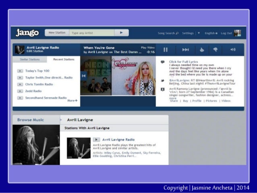Click the New Station button
Screen dimensions: 257x193
click(57, 33)
